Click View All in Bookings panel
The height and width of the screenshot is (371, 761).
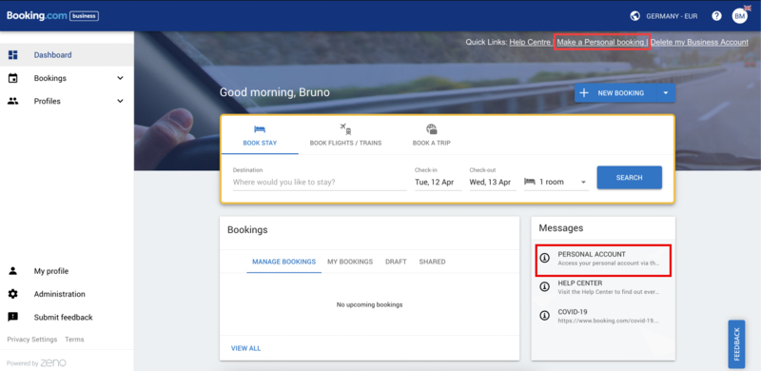(x=245, y=348)
